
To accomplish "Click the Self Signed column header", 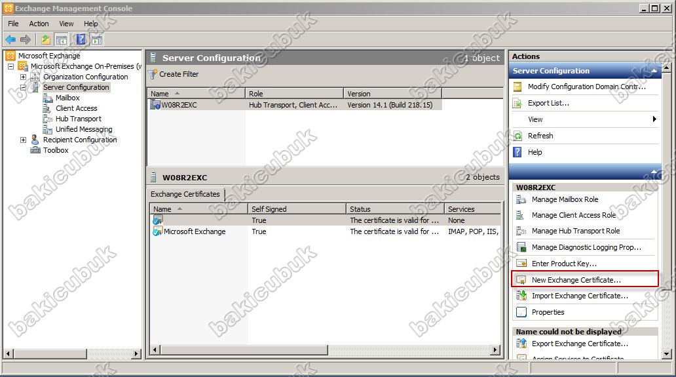I will click(297, 209).
